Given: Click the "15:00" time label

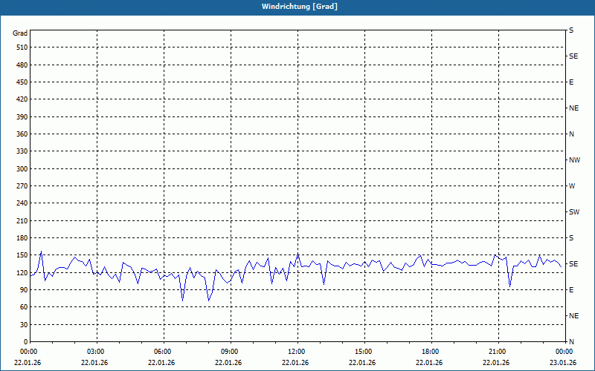Looking at the screenshot, I should 364,352.
